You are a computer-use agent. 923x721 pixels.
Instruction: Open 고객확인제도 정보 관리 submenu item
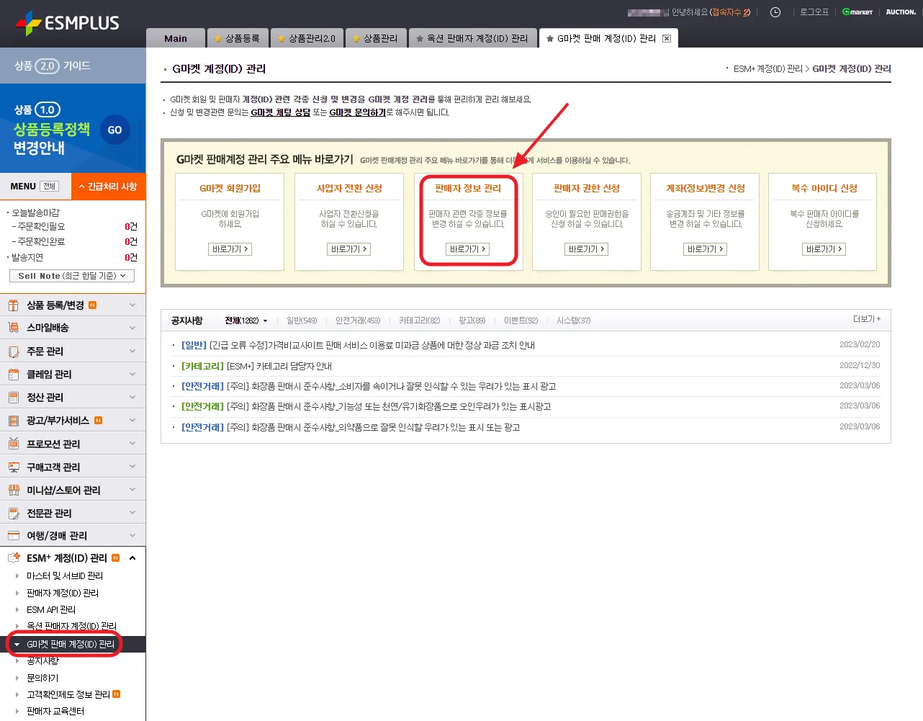click(x=68, y=695)
